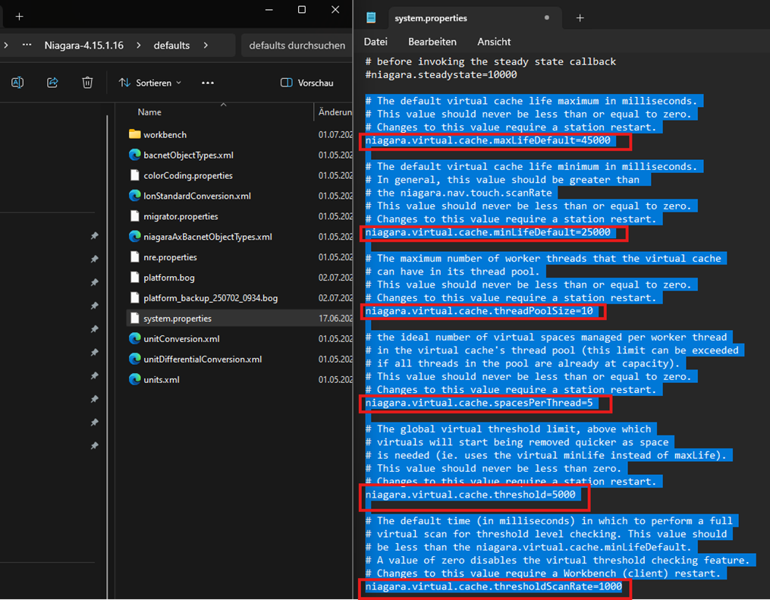The height and width of the screenshot is (600, 770).
Task: Click Edge icon of bacnetObjectTypes.xml
Action: (134, 155)
